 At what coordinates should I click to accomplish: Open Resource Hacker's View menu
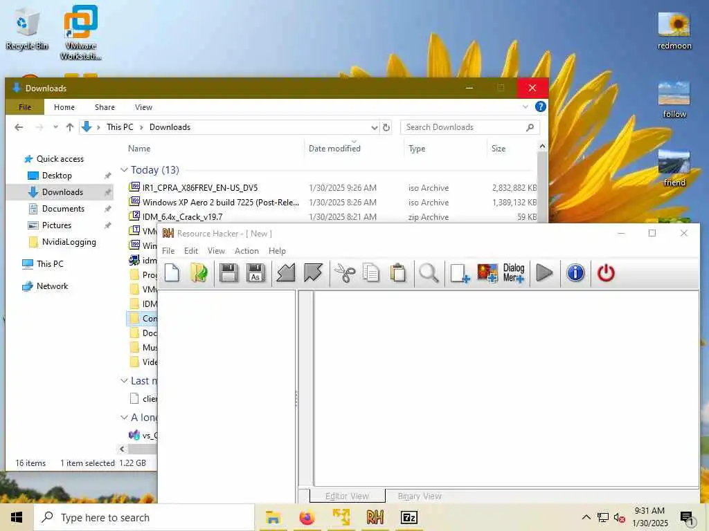pos(216,251)
